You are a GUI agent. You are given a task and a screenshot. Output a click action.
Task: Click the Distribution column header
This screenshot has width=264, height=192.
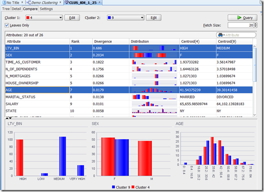154,42
